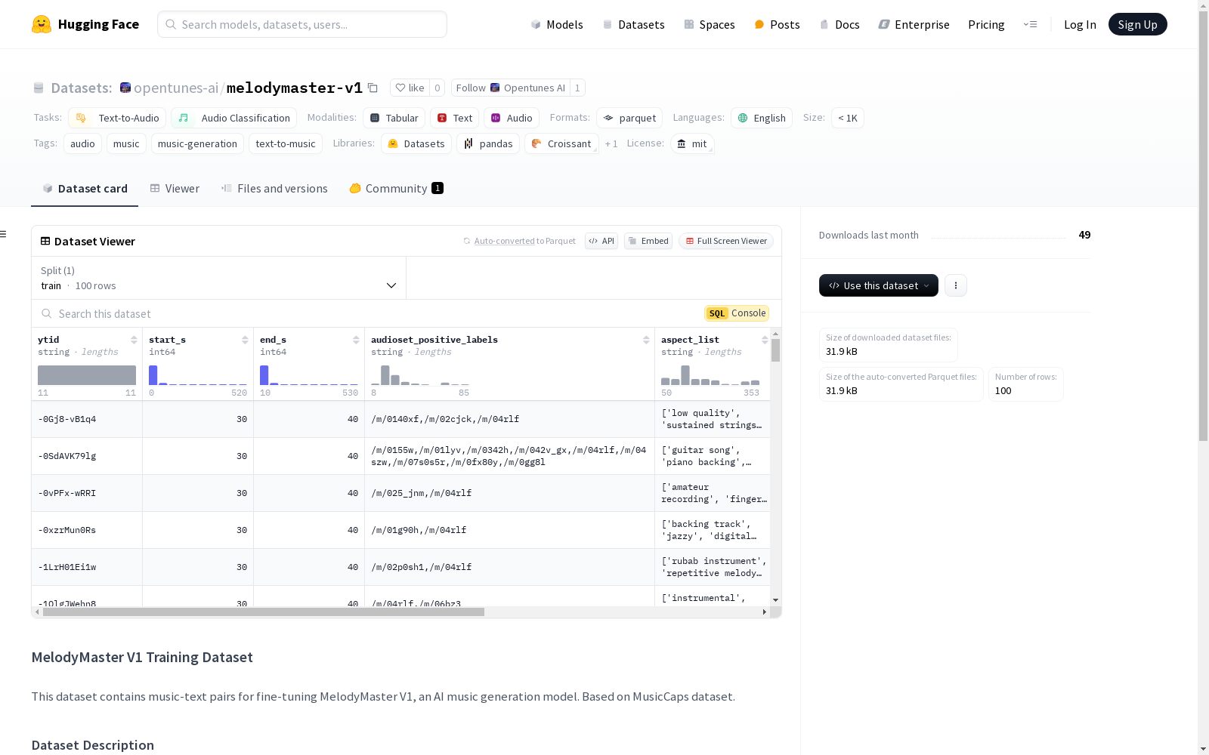1209x755 pixels.
Task: Expand the Croissant library tag
Action: (561, 143)
